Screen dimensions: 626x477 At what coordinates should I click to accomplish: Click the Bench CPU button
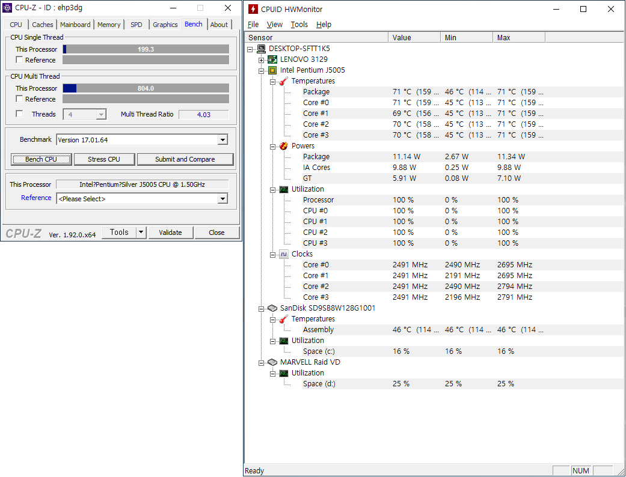[x=41, y=159]
